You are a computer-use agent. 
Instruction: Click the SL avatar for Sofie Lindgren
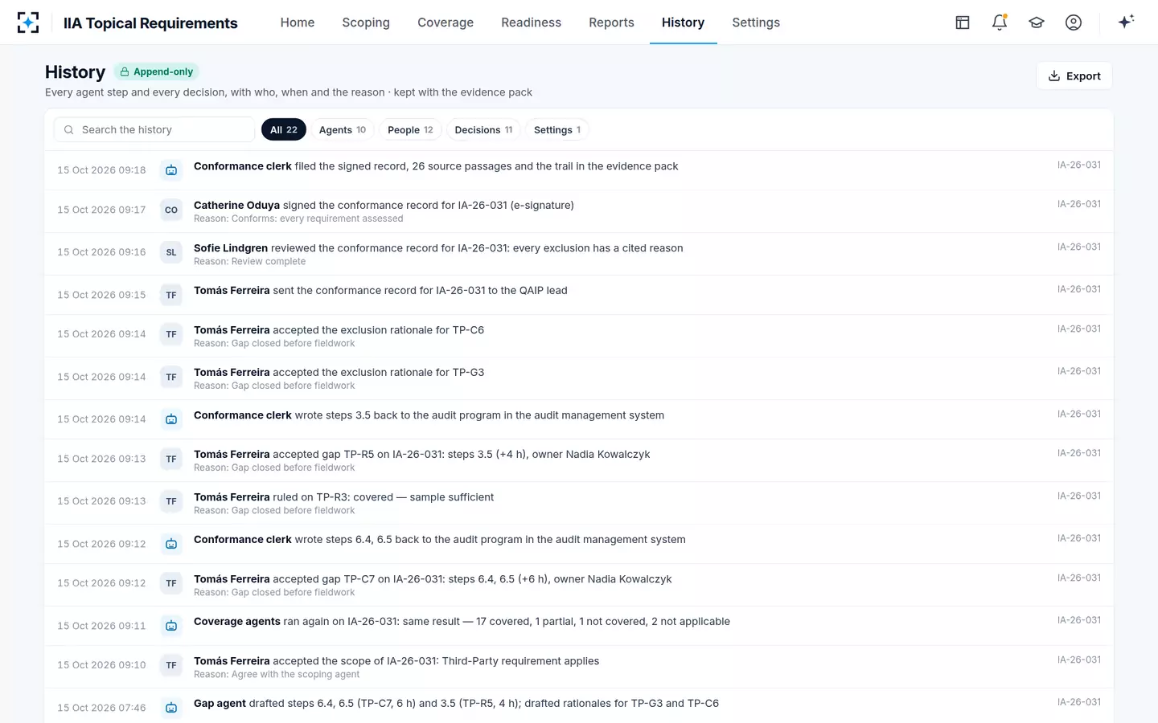click(171, 252)
